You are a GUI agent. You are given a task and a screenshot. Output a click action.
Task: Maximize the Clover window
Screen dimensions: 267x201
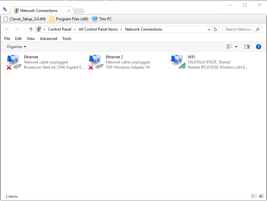click(245, 5)
